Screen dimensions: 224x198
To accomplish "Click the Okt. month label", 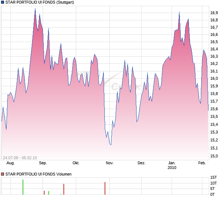I will [76, 163].
